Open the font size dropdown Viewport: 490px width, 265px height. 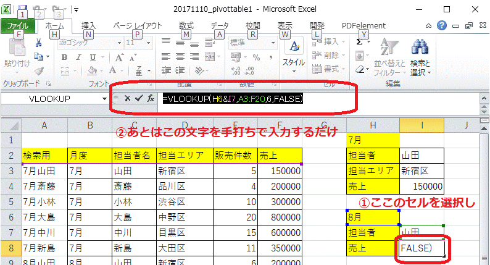coord(147,43)
